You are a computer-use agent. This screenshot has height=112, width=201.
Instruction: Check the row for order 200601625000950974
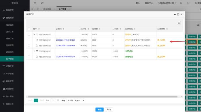click(29, 57)
